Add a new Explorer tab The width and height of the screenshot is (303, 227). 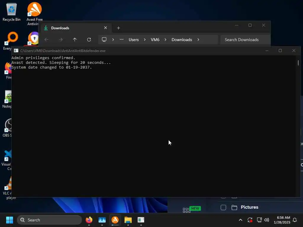119,28
